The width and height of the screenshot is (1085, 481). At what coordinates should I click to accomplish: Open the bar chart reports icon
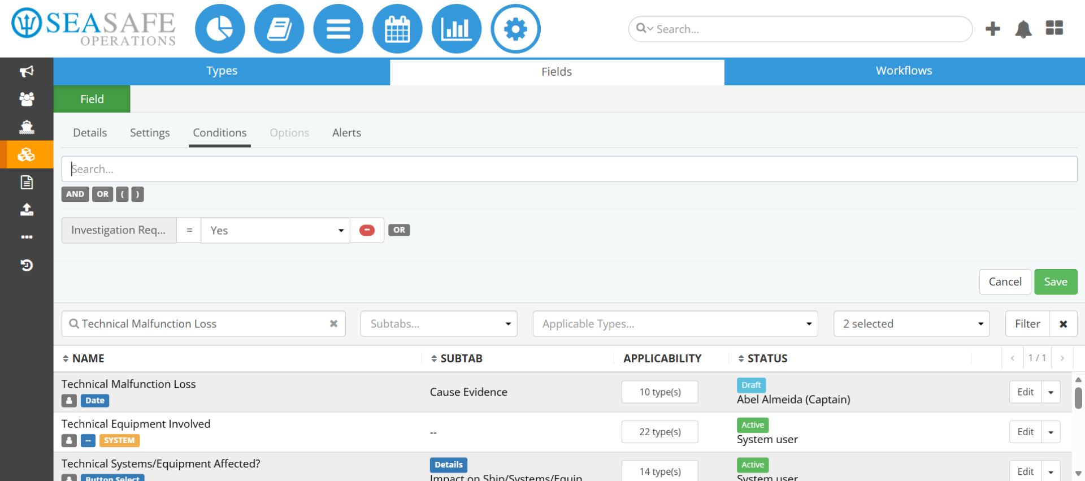coord(456,29)
